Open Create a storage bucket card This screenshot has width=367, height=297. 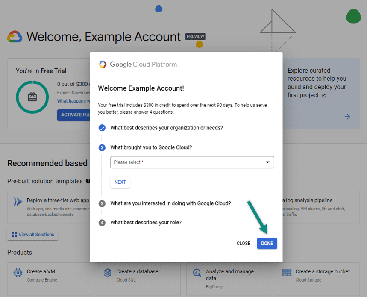tap(317, 279)
